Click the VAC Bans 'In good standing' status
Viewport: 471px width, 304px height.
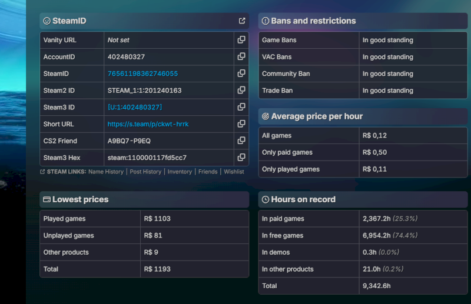click(x=388, y=56)
